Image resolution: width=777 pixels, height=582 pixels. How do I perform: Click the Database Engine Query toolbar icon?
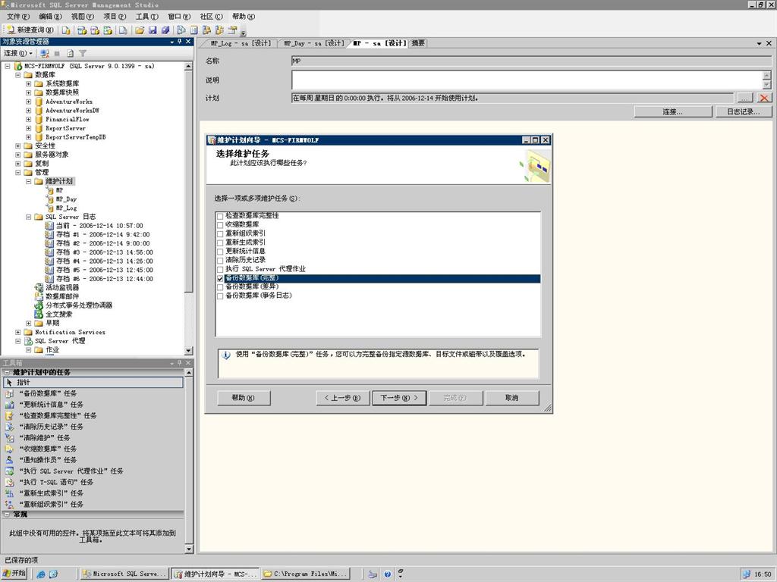click(66, 30)
